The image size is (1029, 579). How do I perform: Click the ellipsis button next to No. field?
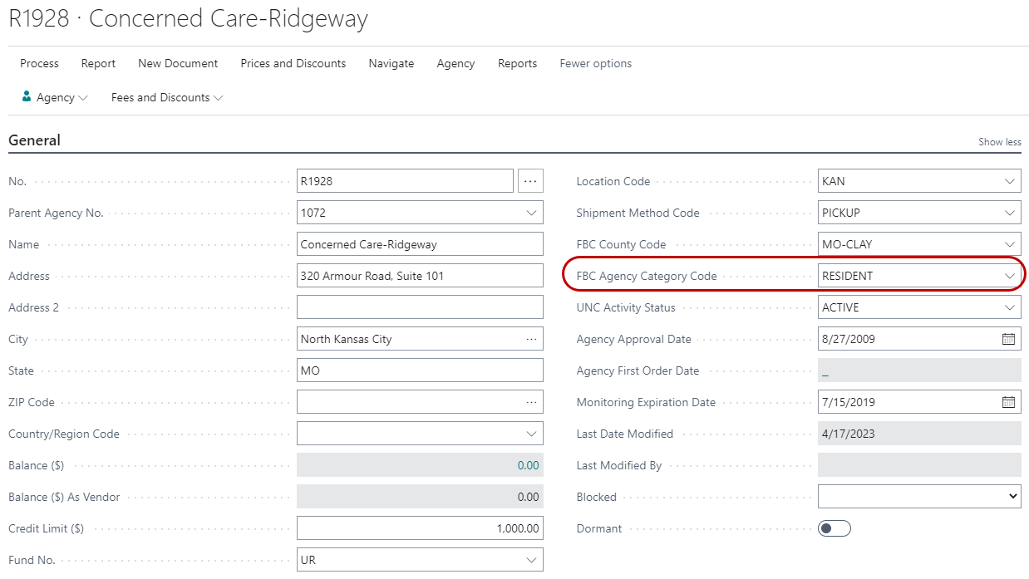point(530,181)
